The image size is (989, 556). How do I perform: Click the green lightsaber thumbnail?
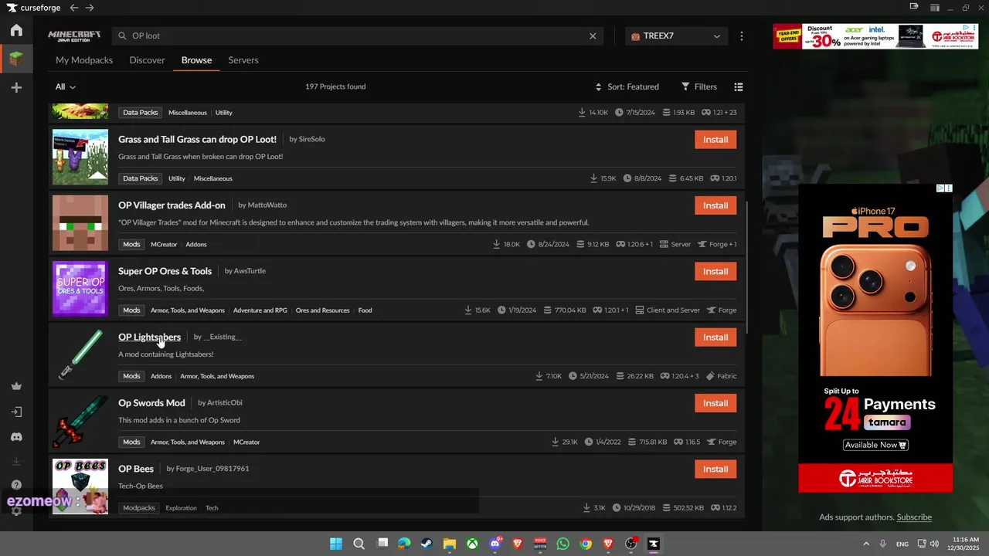pos(80,354)
